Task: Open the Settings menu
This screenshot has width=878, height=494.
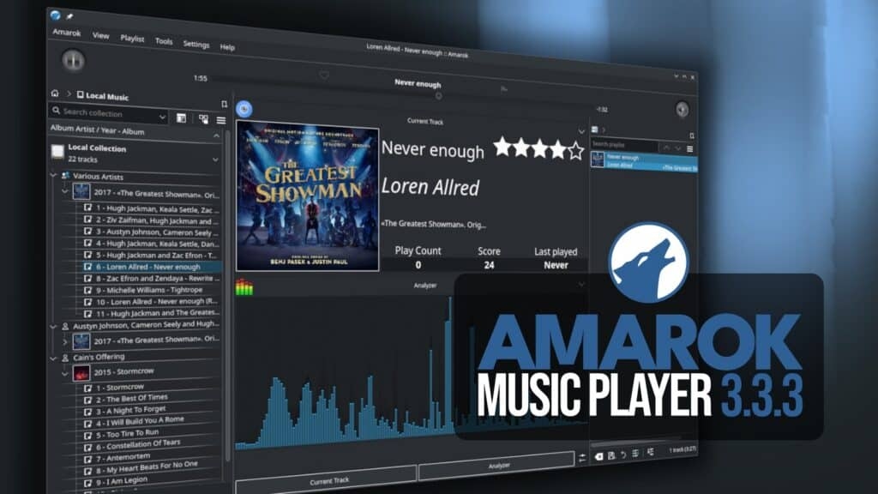Action: tap(196, 45)
